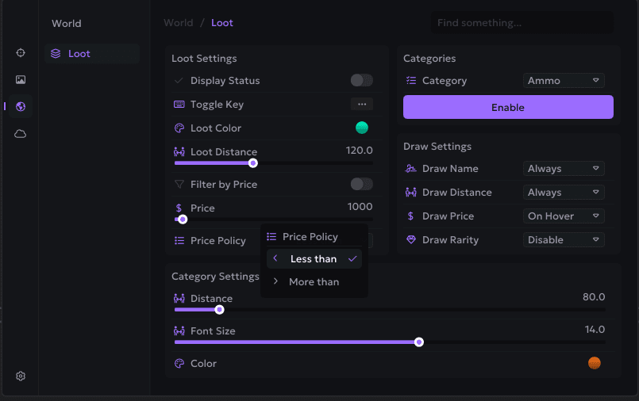The width and height of the screenshot is (639, 401).
Task: Open the cloud section in sidebar
Action: (21, 134)
